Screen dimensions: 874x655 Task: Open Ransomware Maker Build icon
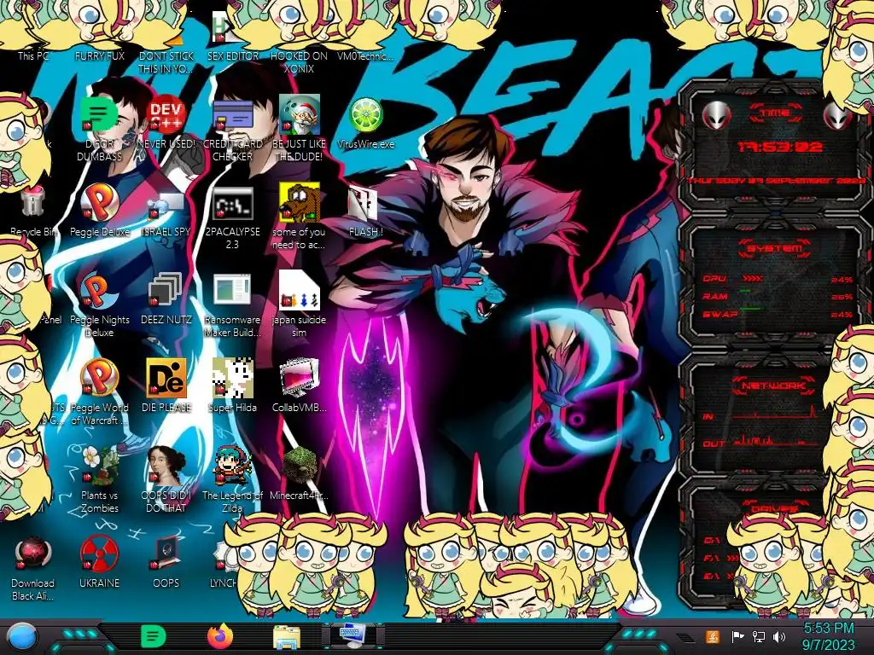click(x=232, y=292)
